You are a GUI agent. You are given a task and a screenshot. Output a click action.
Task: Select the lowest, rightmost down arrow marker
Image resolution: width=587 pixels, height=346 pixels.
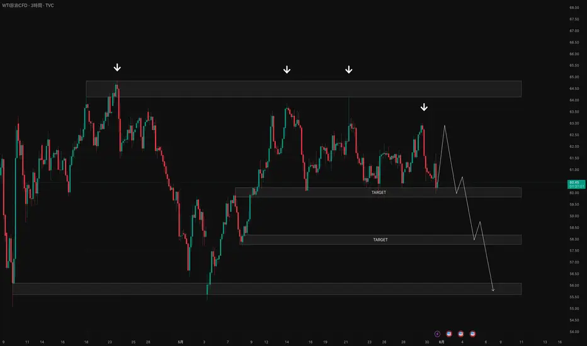(x=424, y=108)
